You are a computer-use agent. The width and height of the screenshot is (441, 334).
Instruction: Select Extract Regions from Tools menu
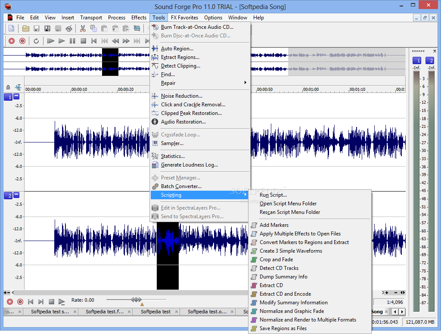tap(200, 57)
